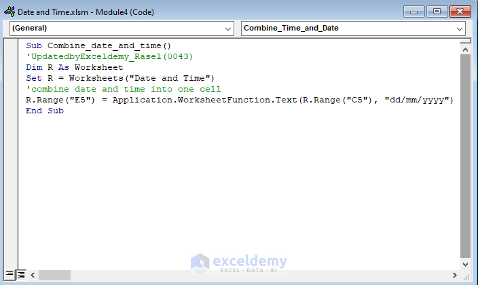This screenshot has width=478, height=285.
Task: Click the 'UpdatedbyExceldemy_Rasel(0043)' comment line
Action: pos(109,57)
